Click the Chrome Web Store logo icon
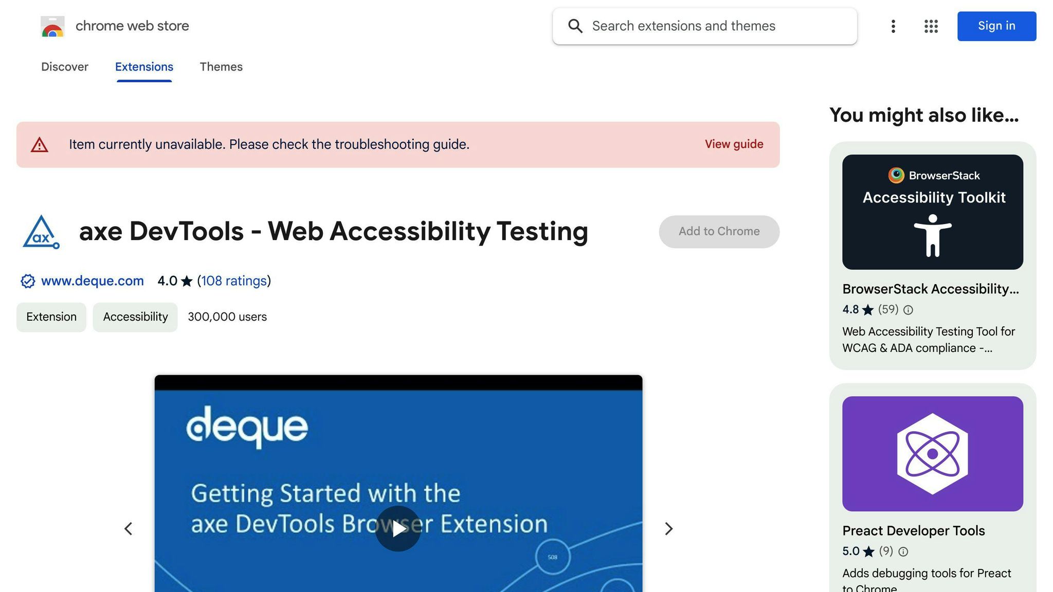The width and height of the screenshot is (1053, 592). (x=52, y=26)
